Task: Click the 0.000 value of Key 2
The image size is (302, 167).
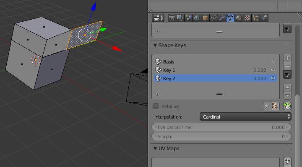Action: coord(260,78)
